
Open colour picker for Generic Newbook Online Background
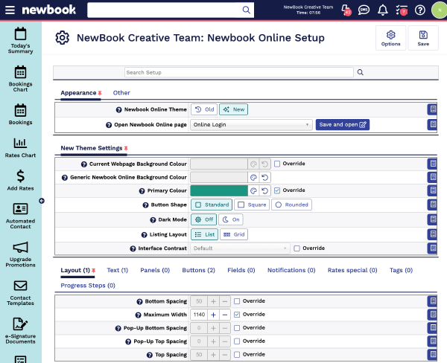253,177
